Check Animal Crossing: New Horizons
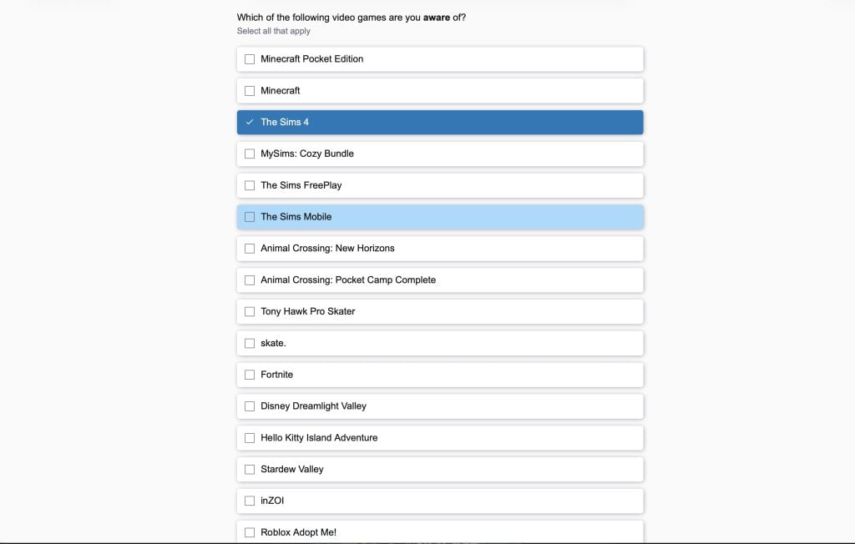855x544 pixels. click(250, 248)
